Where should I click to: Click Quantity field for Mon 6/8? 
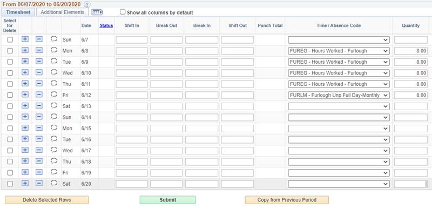click(411, 51)
